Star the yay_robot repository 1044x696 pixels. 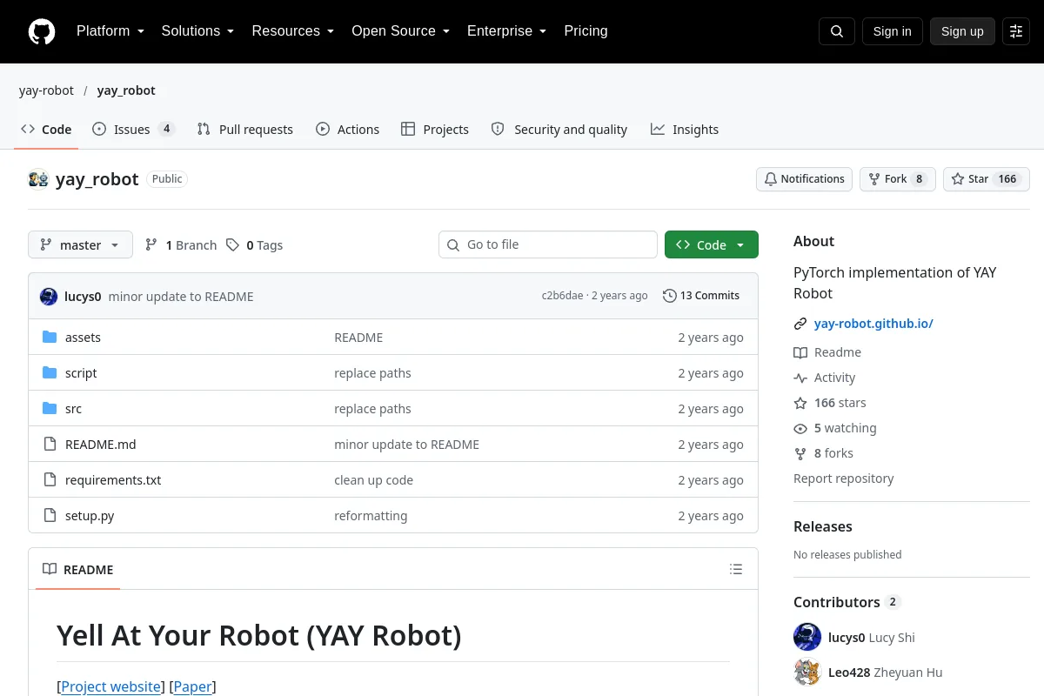pos(987,178)
